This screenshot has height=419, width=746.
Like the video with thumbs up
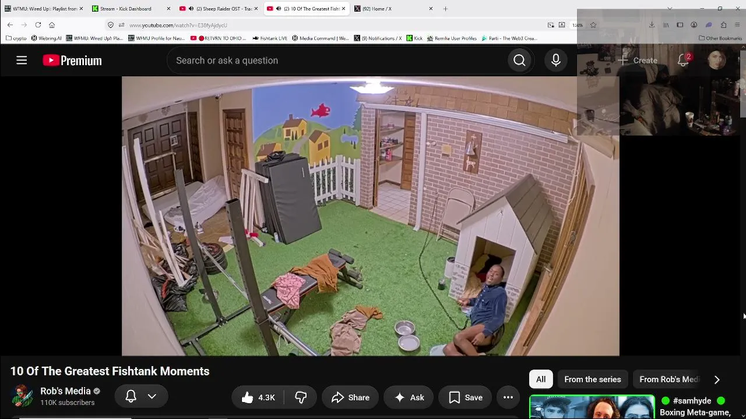(258, 397)
